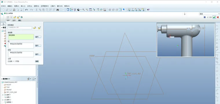Open model tree settings dropdown
Viewport: 220px width, 104px height.
coord(29,79)
